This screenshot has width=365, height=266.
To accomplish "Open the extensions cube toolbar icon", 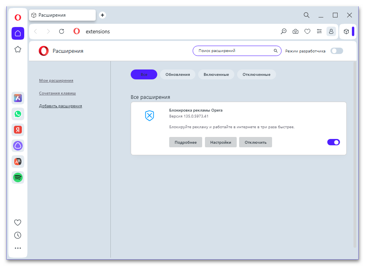I will click(346, 31).
